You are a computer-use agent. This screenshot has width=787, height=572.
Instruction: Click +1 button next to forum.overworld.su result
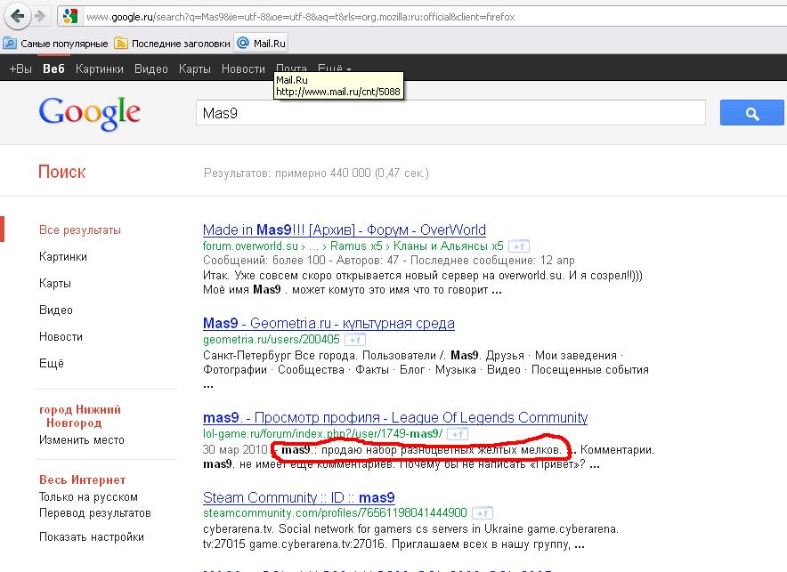pyautogui.click(x=519, y=246)
